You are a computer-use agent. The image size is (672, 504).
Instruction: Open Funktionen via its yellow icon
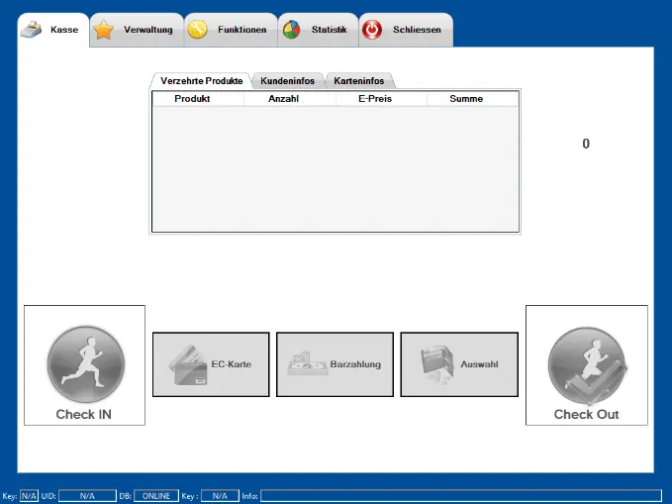[x=198, y=30]
